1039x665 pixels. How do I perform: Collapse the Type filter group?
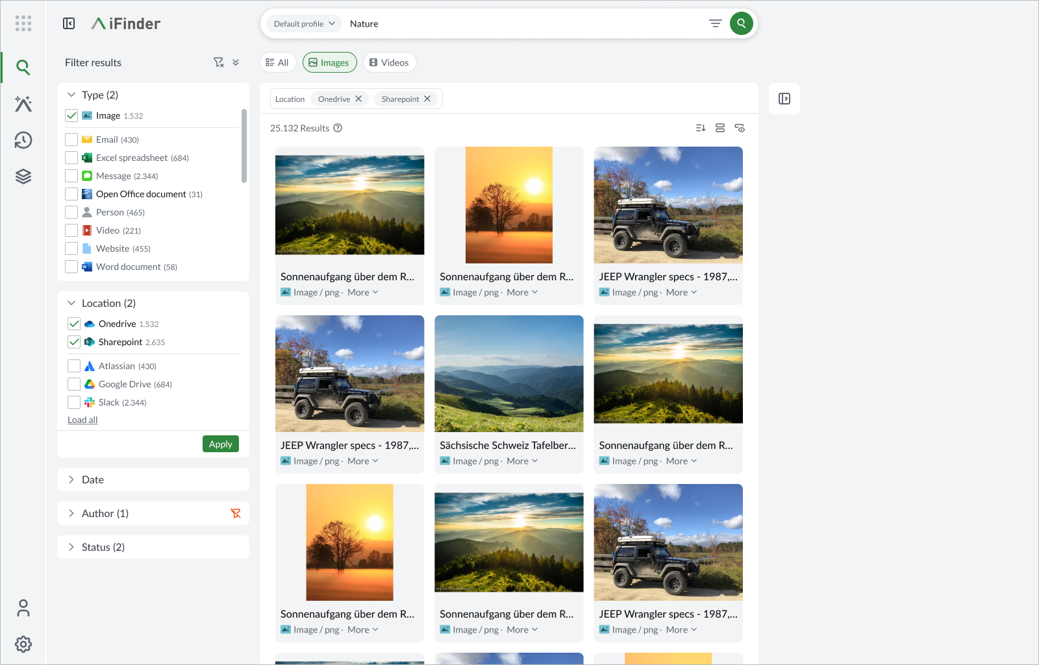(x=71, y=95)
